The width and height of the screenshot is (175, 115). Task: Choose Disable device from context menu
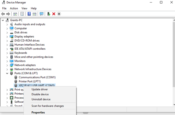pos(50,94)
